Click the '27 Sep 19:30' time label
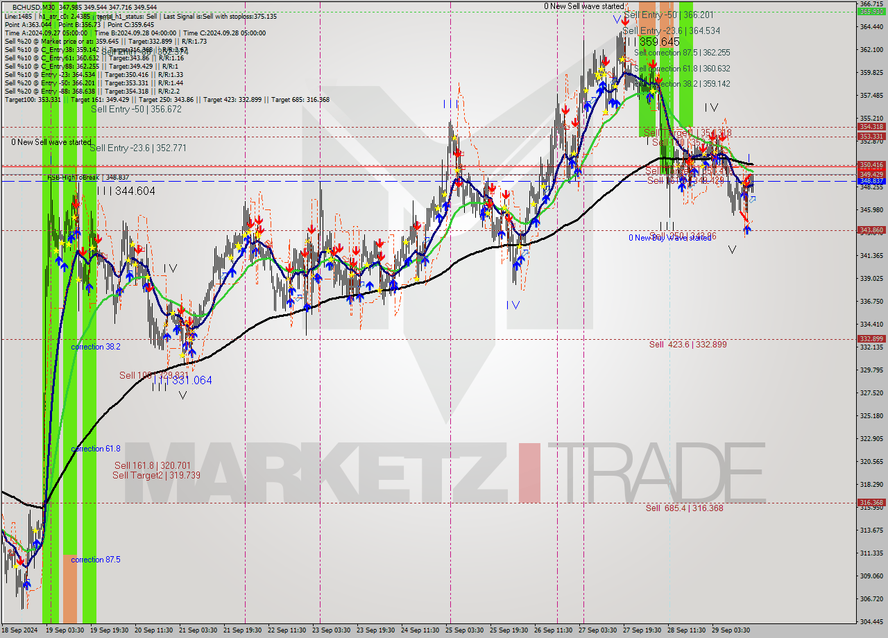Viewport: 888px width, 638px height. [x=642, y=630]
